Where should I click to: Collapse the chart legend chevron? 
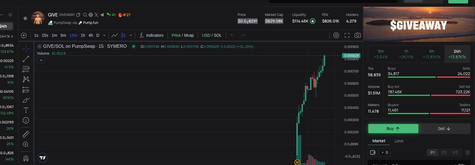click(41, 60)
